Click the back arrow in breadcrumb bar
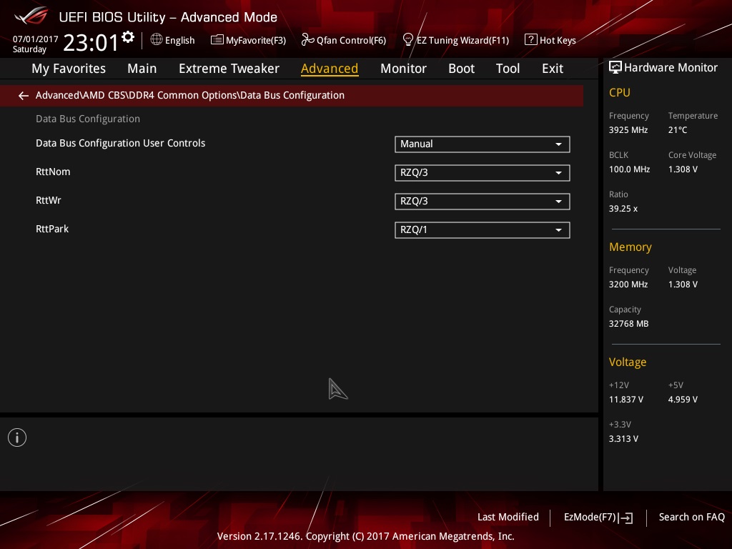Screen dimensions: 732x549 pyautogui.click(x=24, y=96)
